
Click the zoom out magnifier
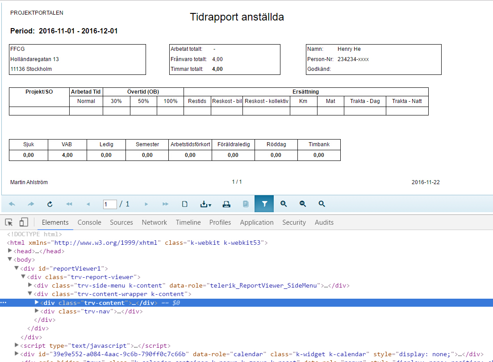pyautogui.click(x=303, y=204)
